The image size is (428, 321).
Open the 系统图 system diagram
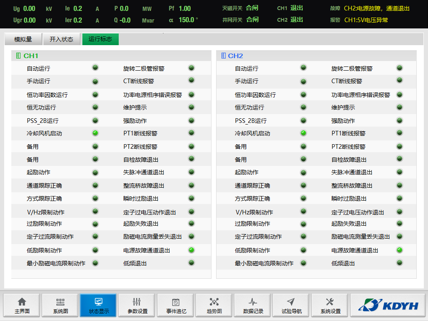[x=60, y=306]
